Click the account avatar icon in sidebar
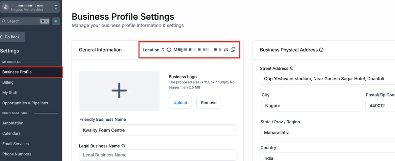The image size is (395, 161). coord(6,7)
